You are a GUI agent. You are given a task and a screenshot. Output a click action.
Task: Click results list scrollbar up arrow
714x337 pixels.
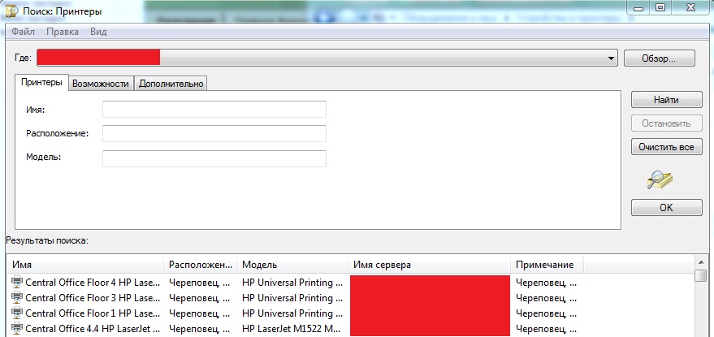(x=701, y=261)
